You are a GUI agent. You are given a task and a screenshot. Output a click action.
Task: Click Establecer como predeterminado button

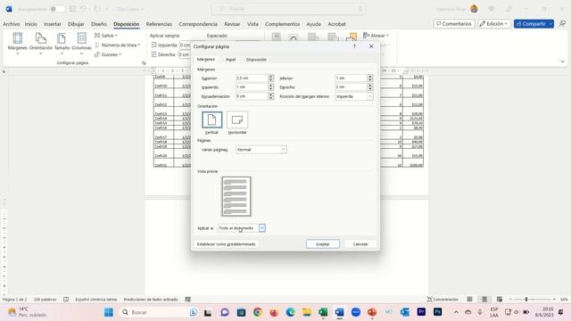[x=226, y=244]
